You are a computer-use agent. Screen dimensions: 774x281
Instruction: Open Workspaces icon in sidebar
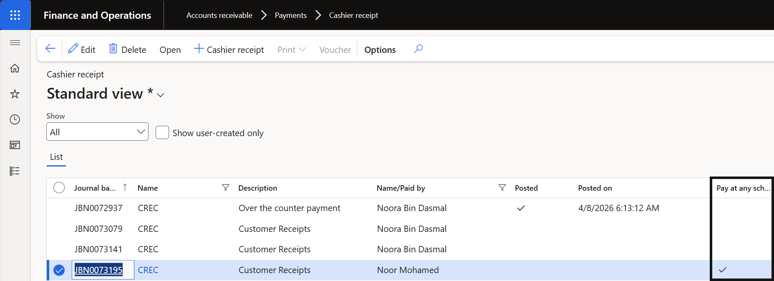click(15, 145)
